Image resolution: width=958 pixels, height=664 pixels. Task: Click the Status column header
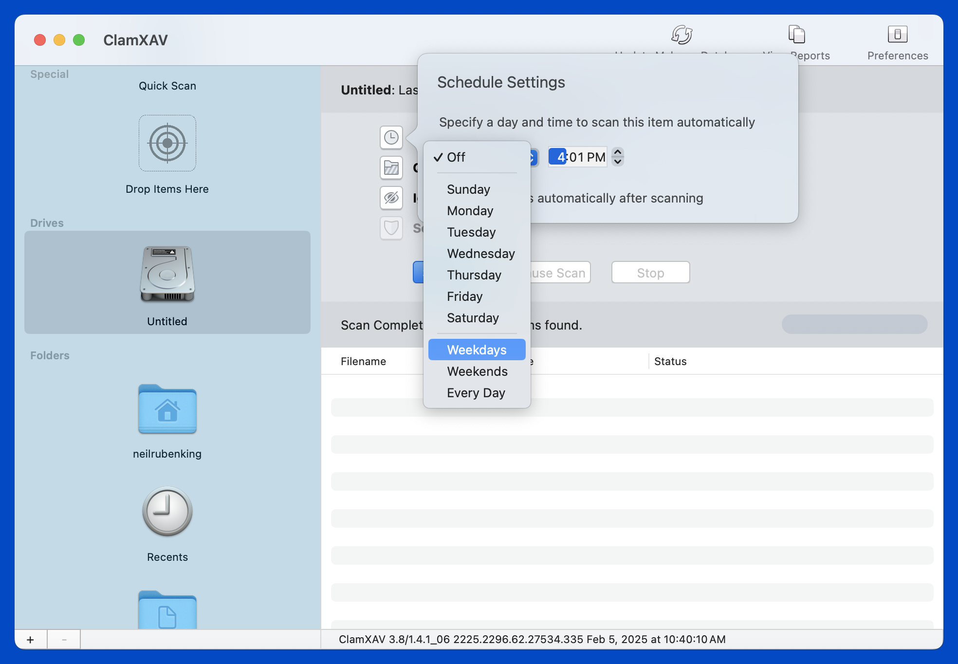click(670, 361)
